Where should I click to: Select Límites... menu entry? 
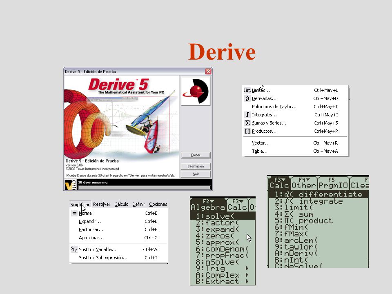pos(295,90)
